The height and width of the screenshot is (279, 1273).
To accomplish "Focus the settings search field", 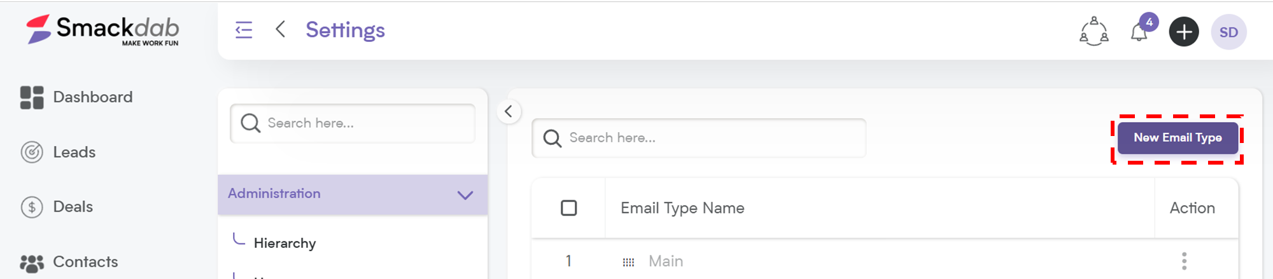I will click(x=353, y=123).
